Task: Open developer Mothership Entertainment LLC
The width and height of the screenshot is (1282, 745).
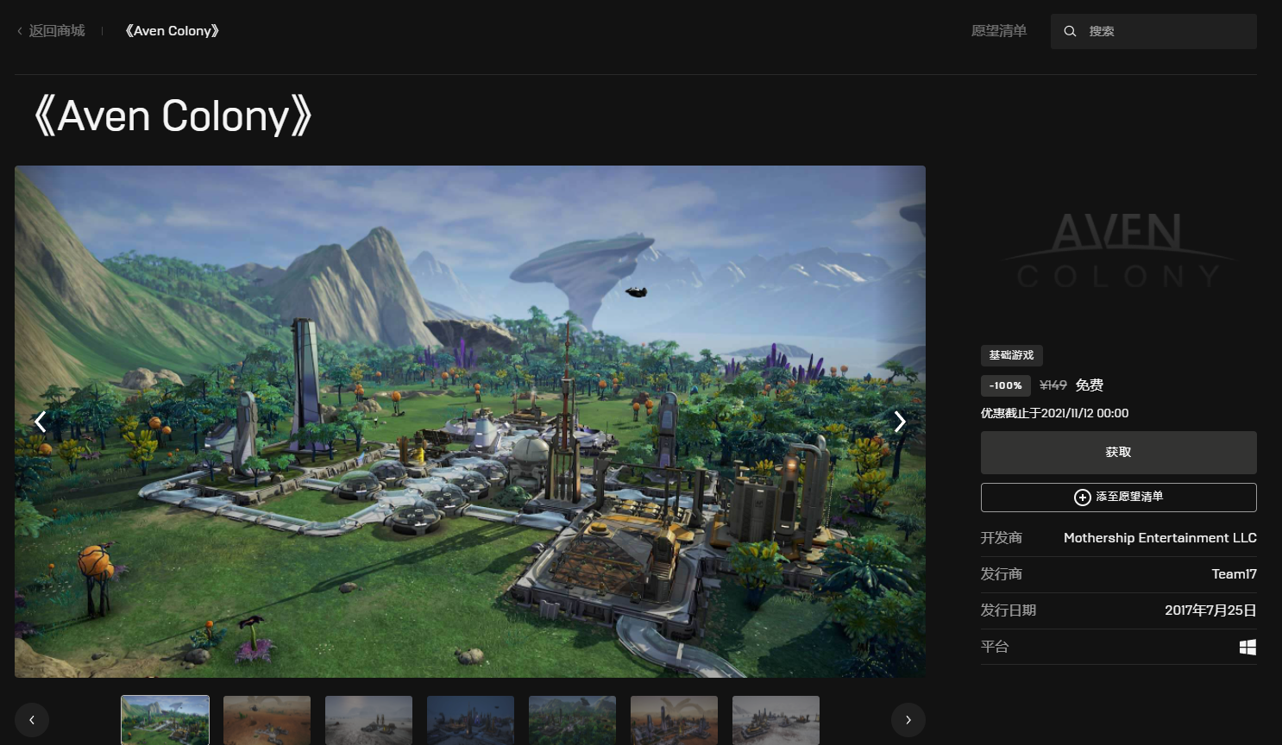Action: tap(1159, 538)
